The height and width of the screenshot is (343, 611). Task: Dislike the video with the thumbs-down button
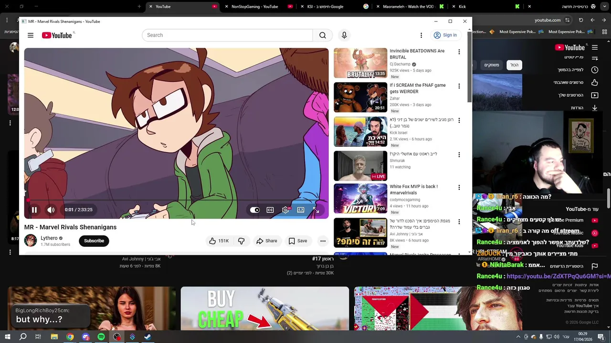(x=242, y=241)
